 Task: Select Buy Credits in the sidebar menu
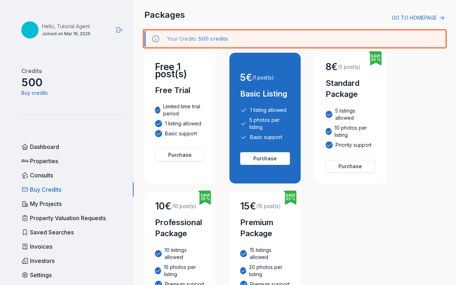[x=46, y=190]
